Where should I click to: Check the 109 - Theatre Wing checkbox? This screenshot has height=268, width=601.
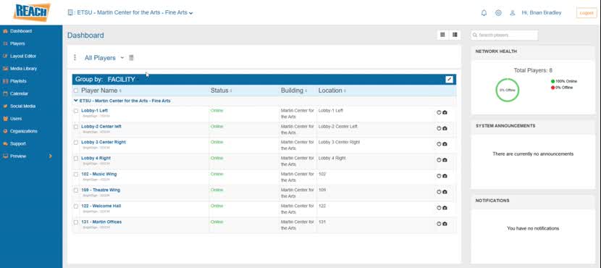click(76, 190)
